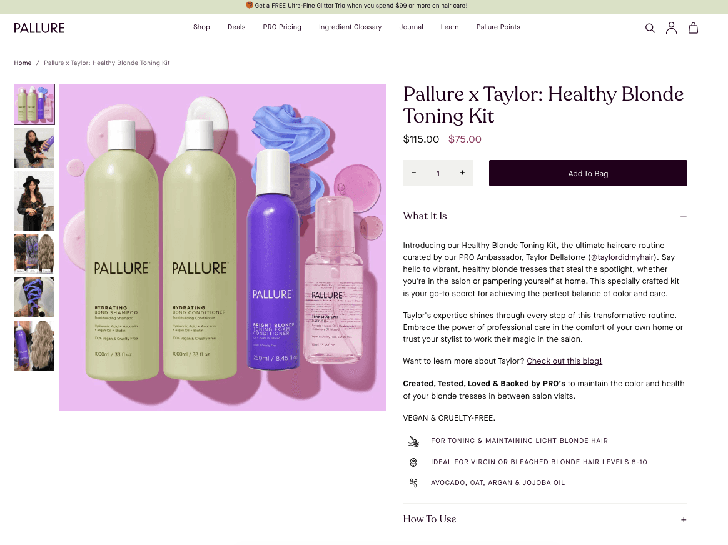
Task: Select the last thumbnail with purple bottle and blonde hair
Action: click(34, 346)
